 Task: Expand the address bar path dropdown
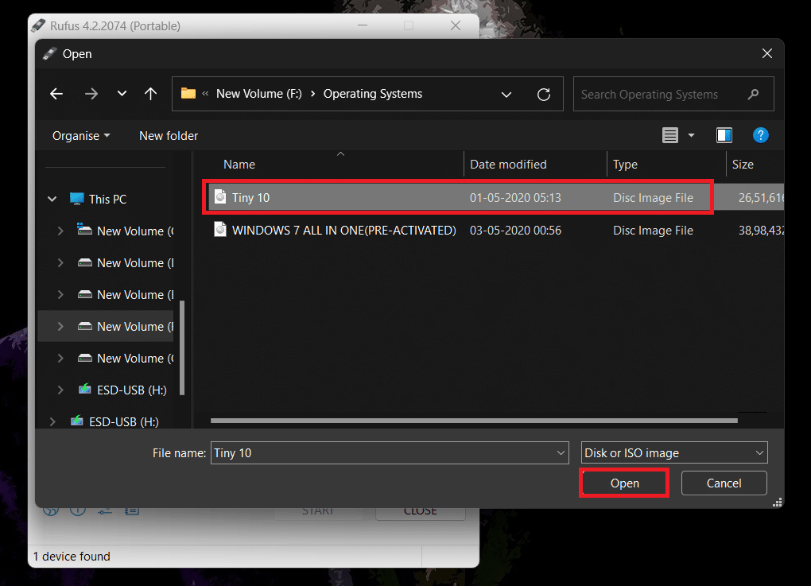(506, 94)
